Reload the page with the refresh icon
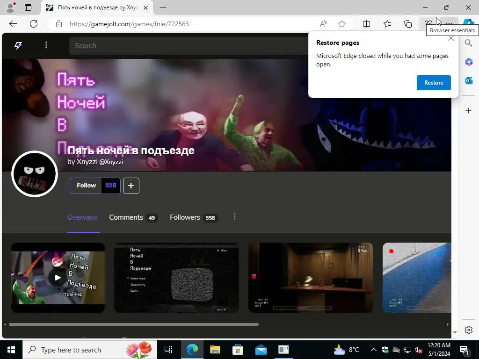This screenshot has width=479, height=359. click(x=34, y=24)
